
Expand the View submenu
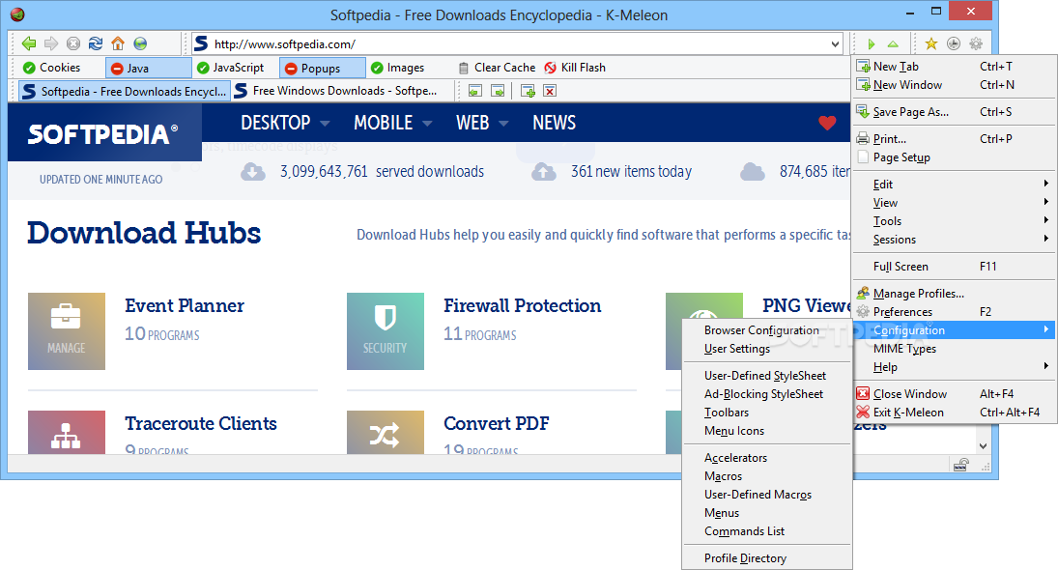click(955, 202)
